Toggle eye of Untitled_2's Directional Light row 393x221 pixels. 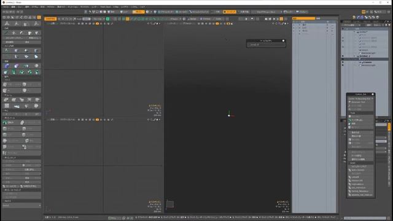343,66
